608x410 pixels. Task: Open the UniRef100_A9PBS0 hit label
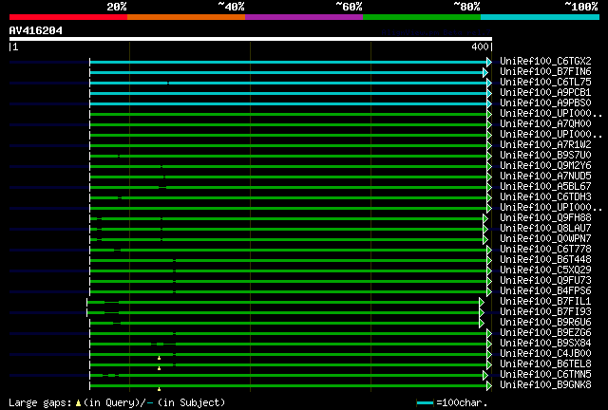coord(545,103)
